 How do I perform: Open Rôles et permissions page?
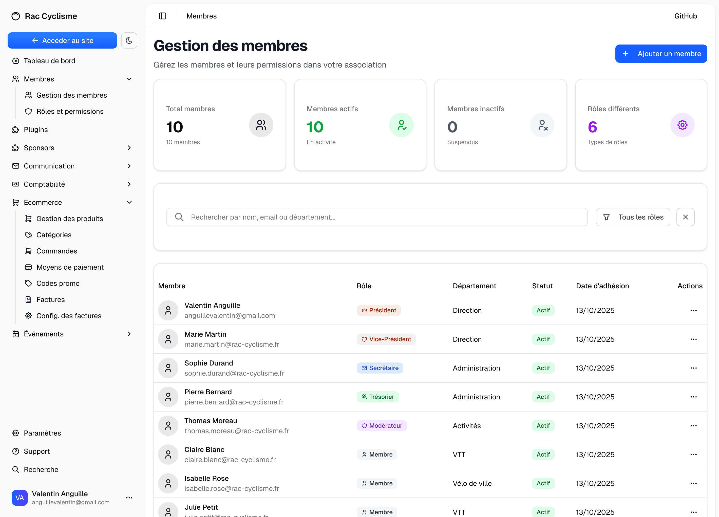click(70, 112)
